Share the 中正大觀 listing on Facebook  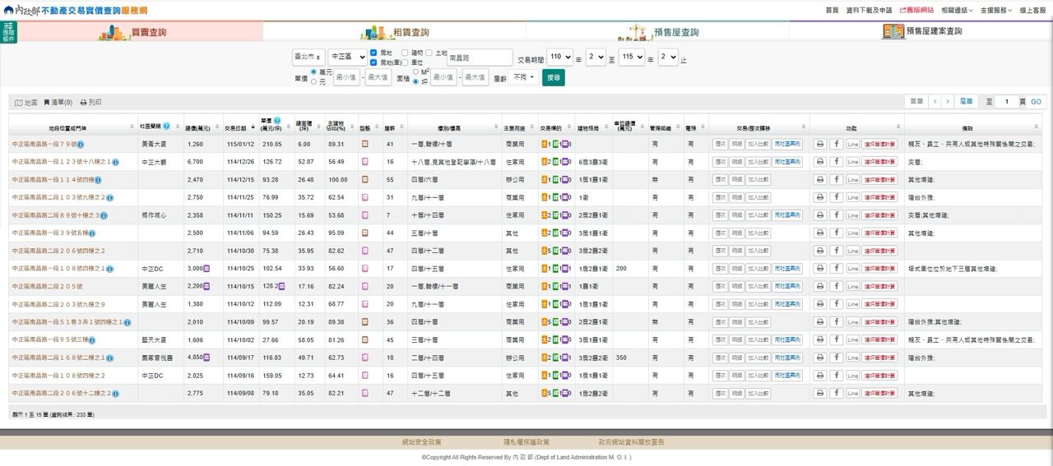point(837,162)
